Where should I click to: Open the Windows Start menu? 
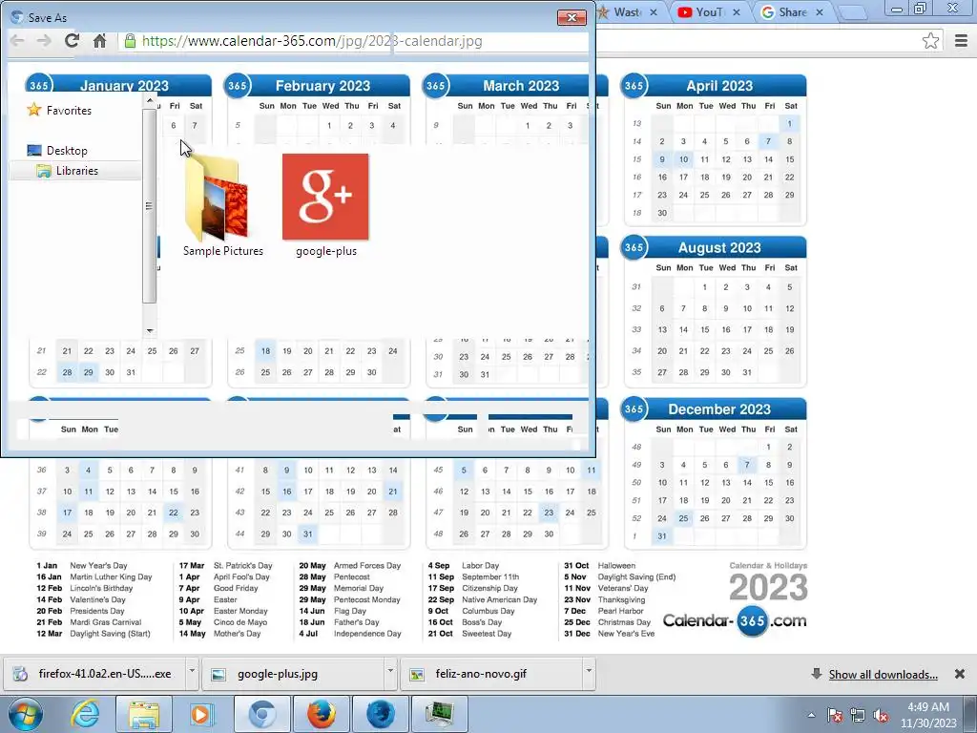point(25,714)
